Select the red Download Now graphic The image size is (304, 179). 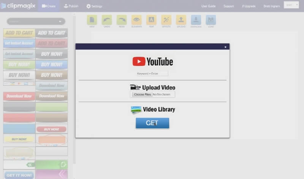pyautogui.click(x=19, y=96)
